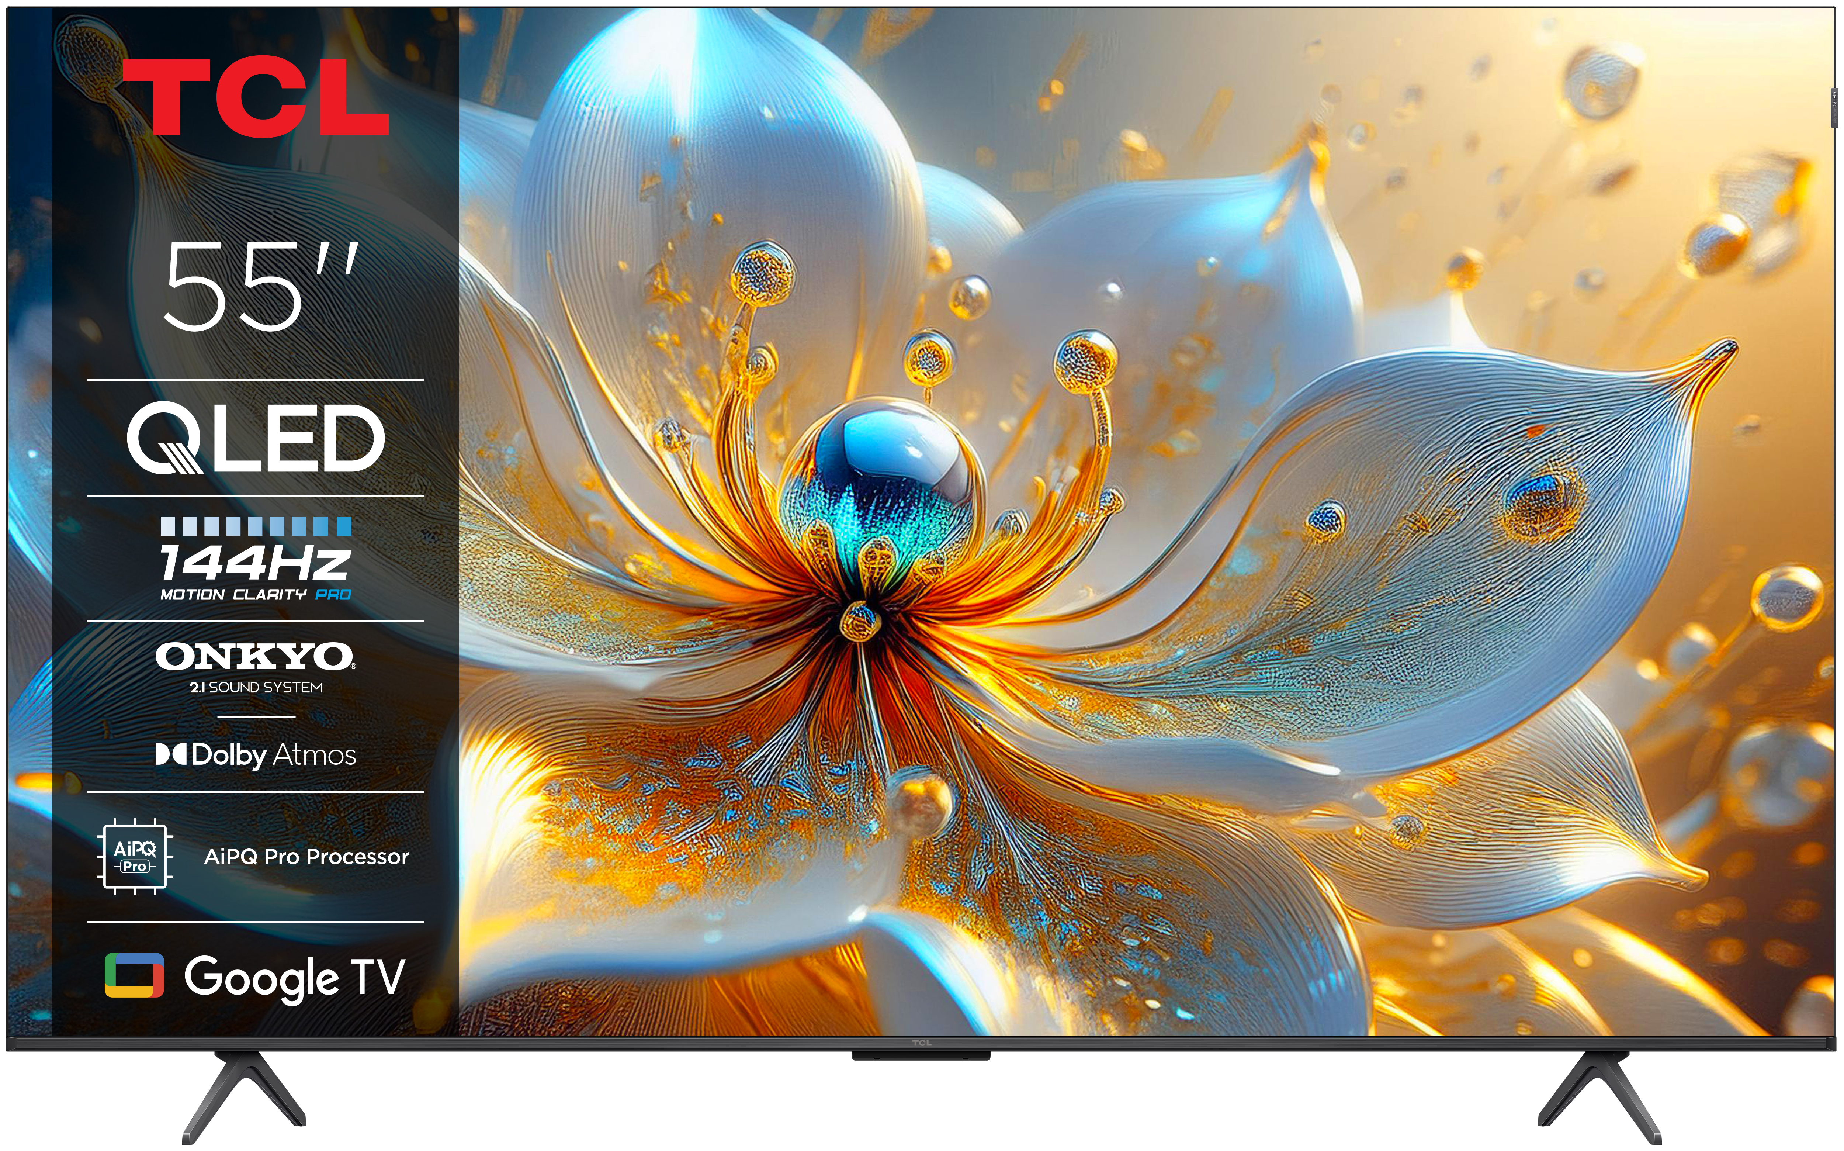Click the Motion Clarity Pro caption
Image resolution: width=1844 pixels, height=1151 pixels.
tap(256, 595)
